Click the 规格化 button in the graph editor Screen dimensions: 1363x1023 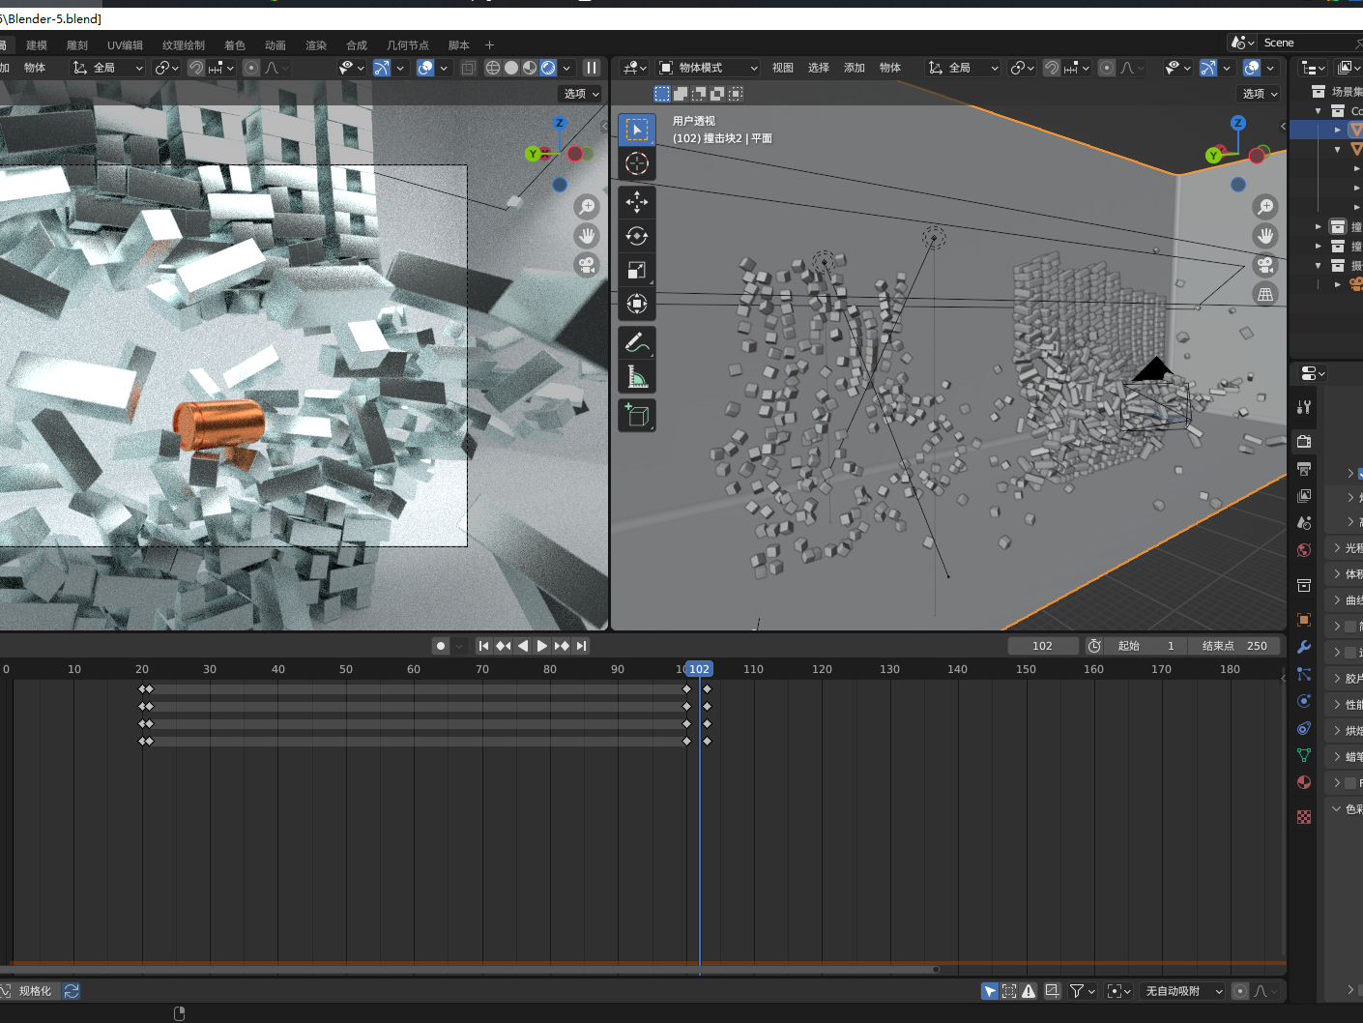point(35,990)
